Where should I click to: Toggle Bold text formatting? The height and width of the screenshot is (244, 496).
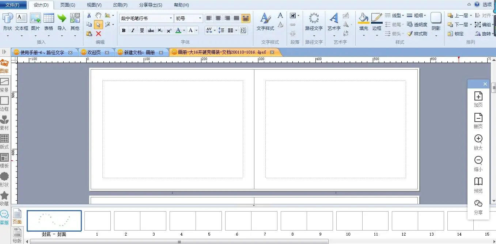[124, 31]
